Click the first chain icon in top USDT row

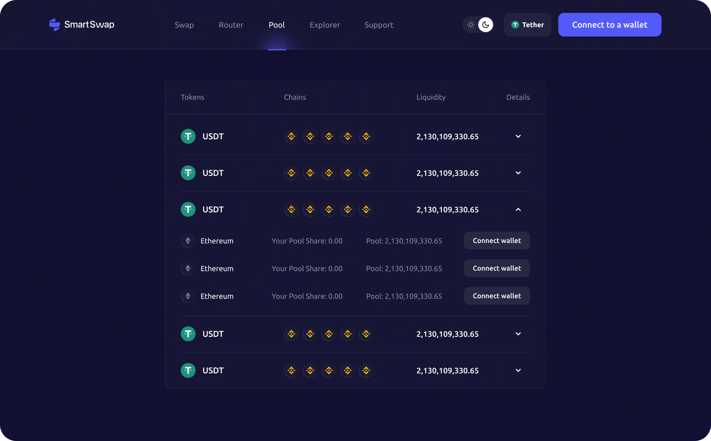click(291, 136)
